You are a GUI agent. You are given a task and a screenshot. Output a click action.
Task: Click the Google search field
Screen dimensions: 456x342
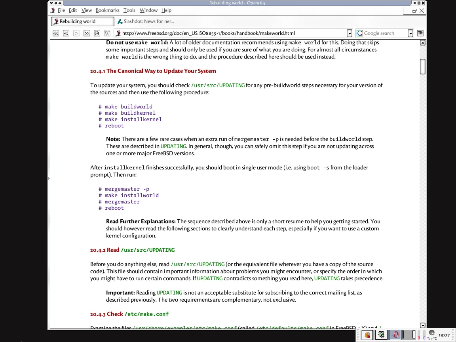point(384,33)
